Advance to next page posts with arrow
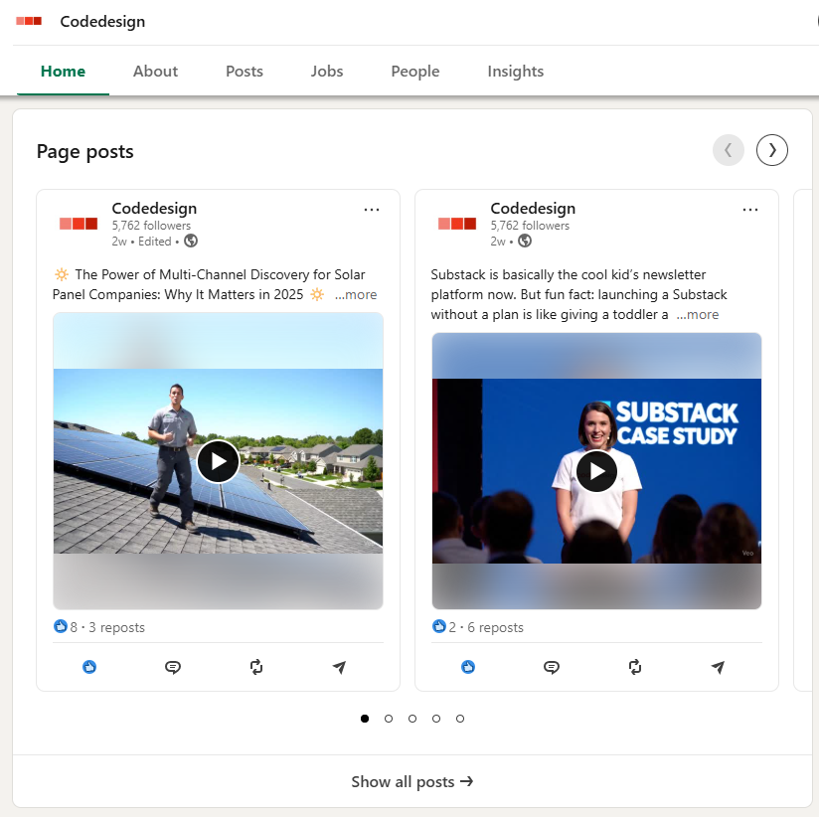The image size is (819, 817). click(772, 150)
